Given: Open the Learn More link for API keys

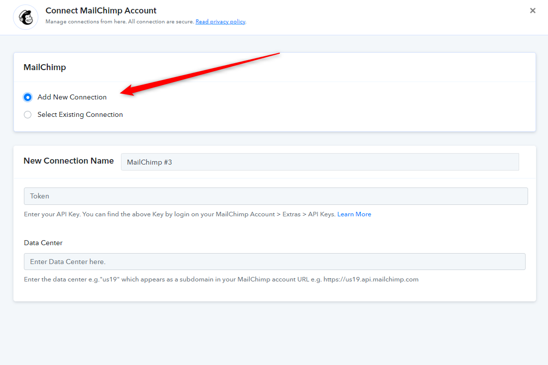Looking at the screenshot, I should (x=354, y=214).
